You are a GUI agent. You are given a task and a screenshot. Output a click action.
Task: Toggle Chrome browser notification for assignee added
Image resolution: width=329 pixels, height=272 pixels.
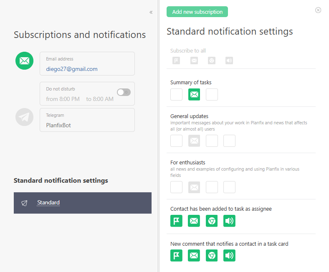212,221
